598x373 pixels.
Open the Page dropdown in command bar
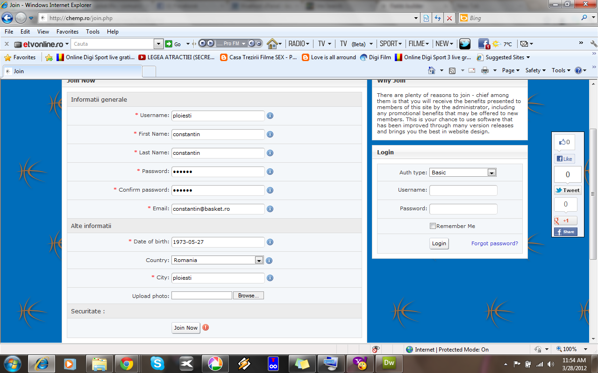pos(511,70)
